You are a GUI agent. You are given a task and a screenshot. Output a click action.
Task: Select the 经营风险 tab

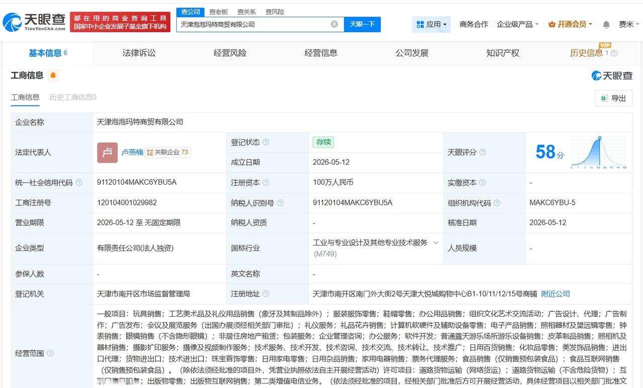coord(230,53)
